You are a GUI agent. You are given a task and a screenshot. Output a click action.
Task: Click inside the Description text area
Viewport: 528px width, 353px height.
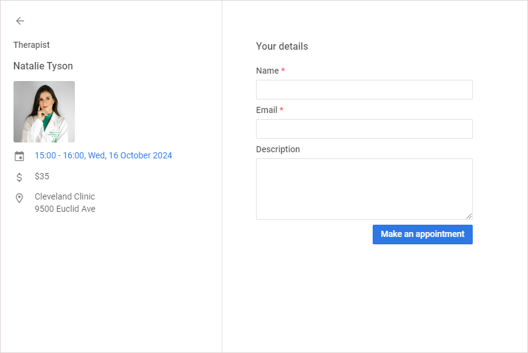click(364, 189)
